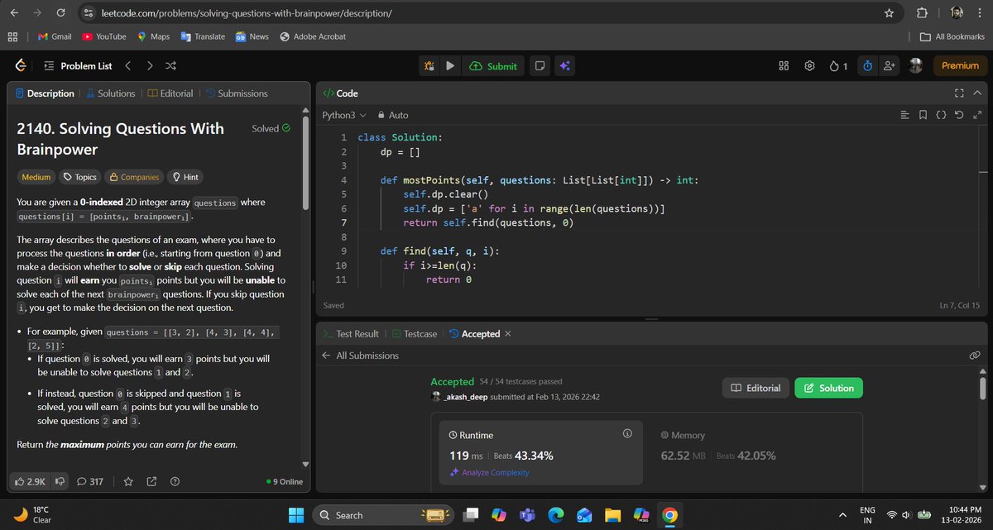Expand the Topics tag
Image resolution: width=993 pixels, height=530 pixels.
click(80, 177)
